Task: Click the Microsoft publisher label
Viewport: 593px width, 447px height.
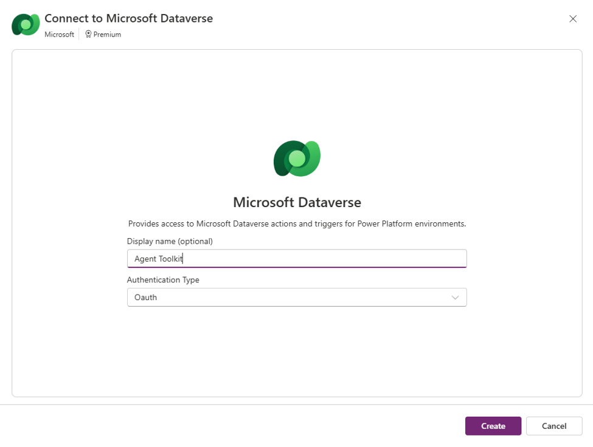Action: 60,35
